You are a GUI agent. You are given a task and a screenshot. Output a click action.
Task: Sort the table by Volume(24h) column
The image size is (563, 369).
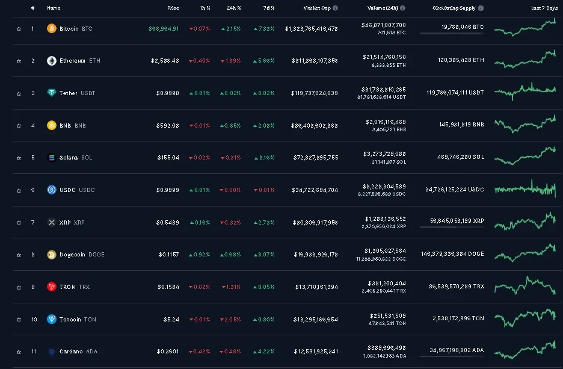tap(383, 8)
